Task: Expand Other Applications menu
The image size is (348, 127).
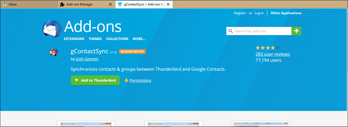Action: pyautogui.click(x=286, y=13)
